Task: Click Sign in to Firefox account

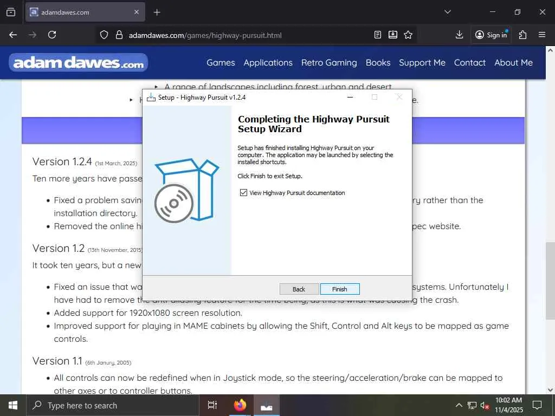Action: pyautogui.click(x=491, y=35)
